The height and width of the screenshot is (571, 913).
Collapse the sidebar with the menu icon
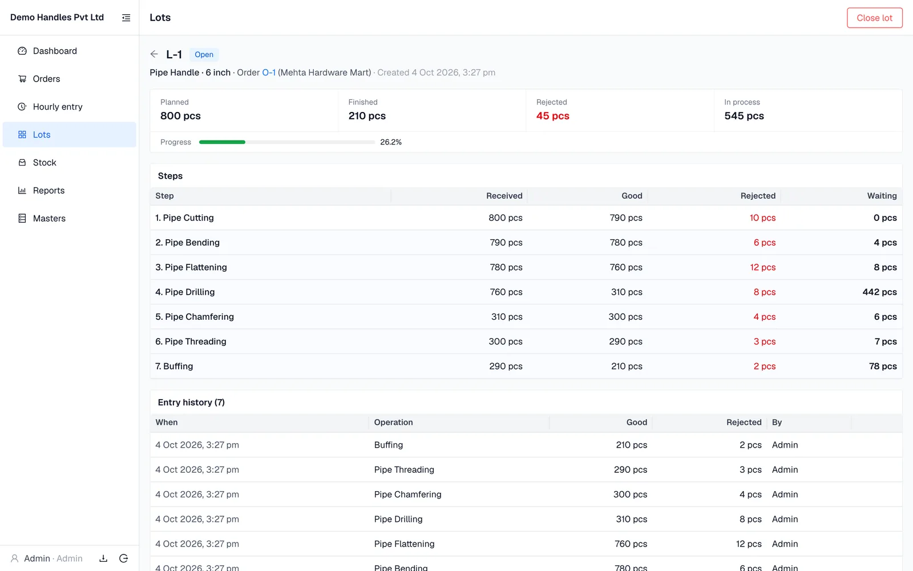click(x=126, y=18)
